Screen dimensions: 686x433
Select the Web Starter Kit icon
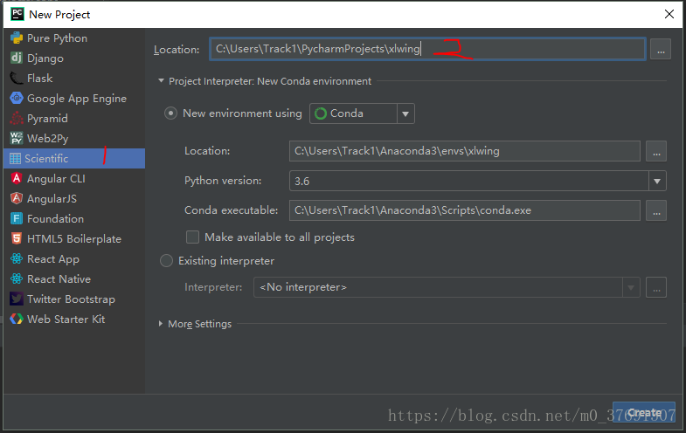pyautogui.click(x=17, y=319)
